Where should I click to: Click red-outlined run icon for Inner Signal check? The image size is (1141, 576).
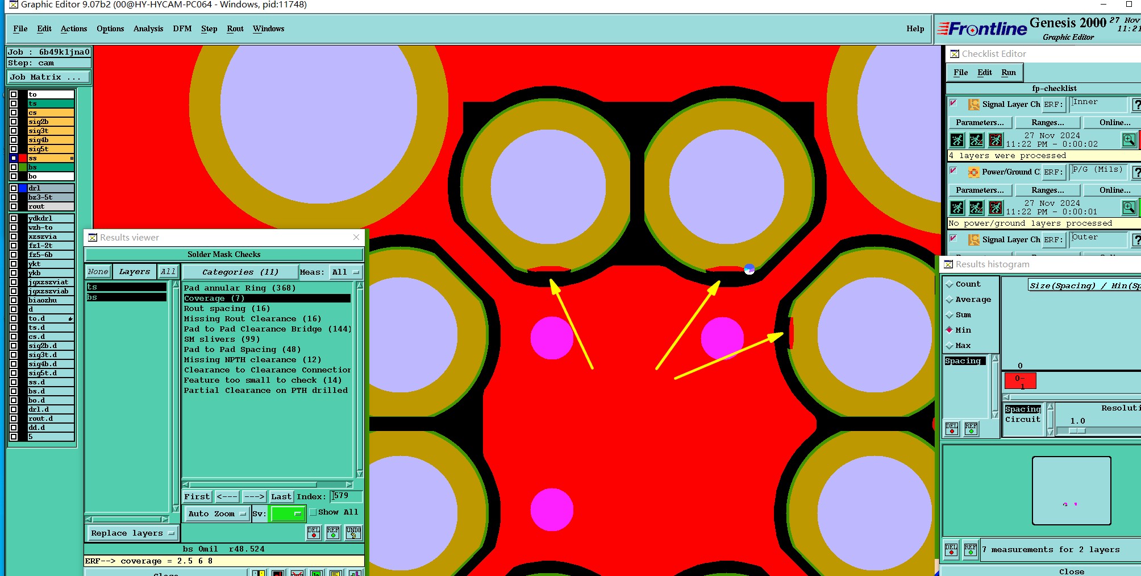click(996, 140)
